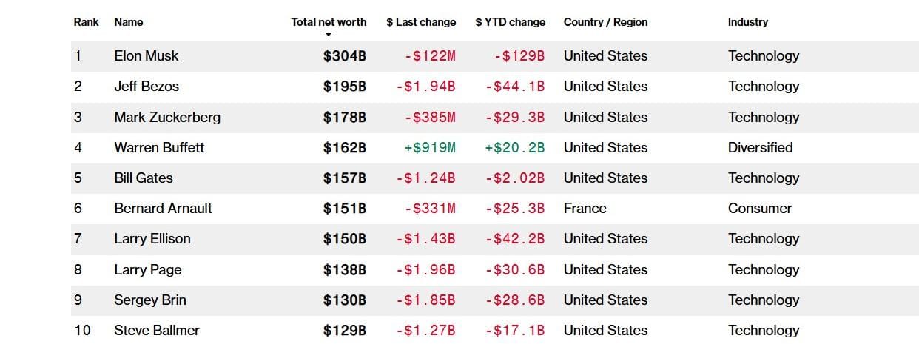The width and height of the screenshot is (919, 344).
Task: Sort table by Rank header
Action: 86,22
